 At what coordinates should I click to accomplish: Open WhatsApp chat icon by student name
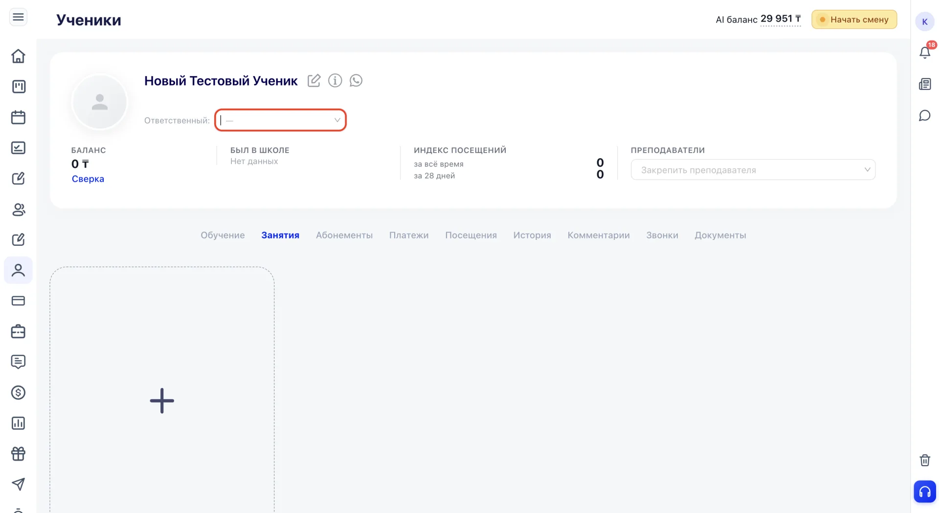tap(356, 81)
